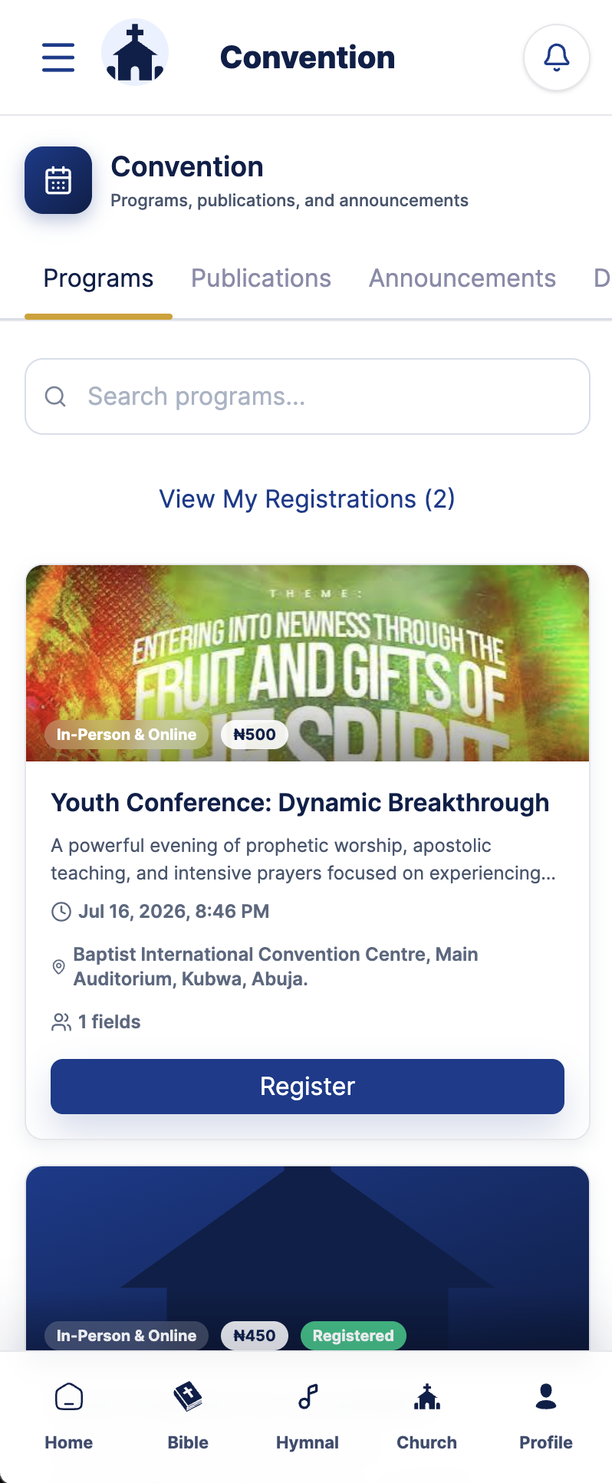This screenshot has width=612, height=1483.
Task: Open the second program's blue banner
Action: pos(308,1258)
